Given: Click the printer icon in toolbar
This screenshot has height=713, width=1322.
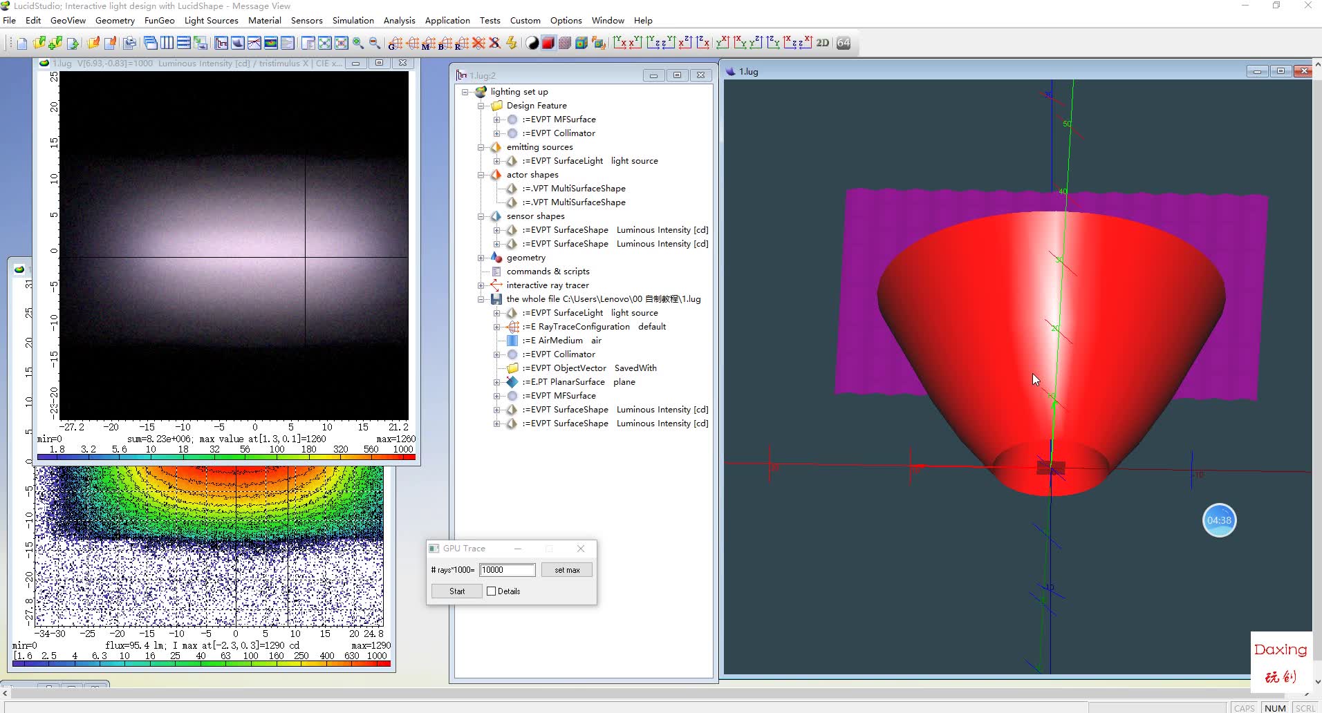Looking at the screenshot, I should point(129,44).
